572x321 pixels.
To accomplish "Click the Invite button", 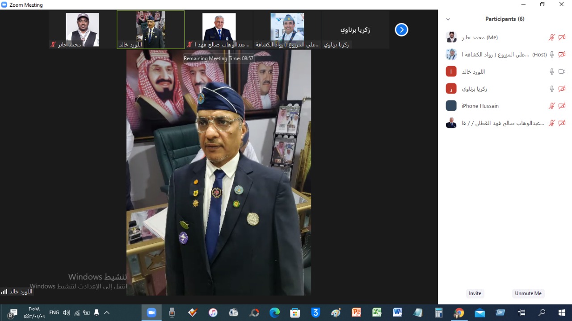I will pyautogui.click(x=475, y=293).
